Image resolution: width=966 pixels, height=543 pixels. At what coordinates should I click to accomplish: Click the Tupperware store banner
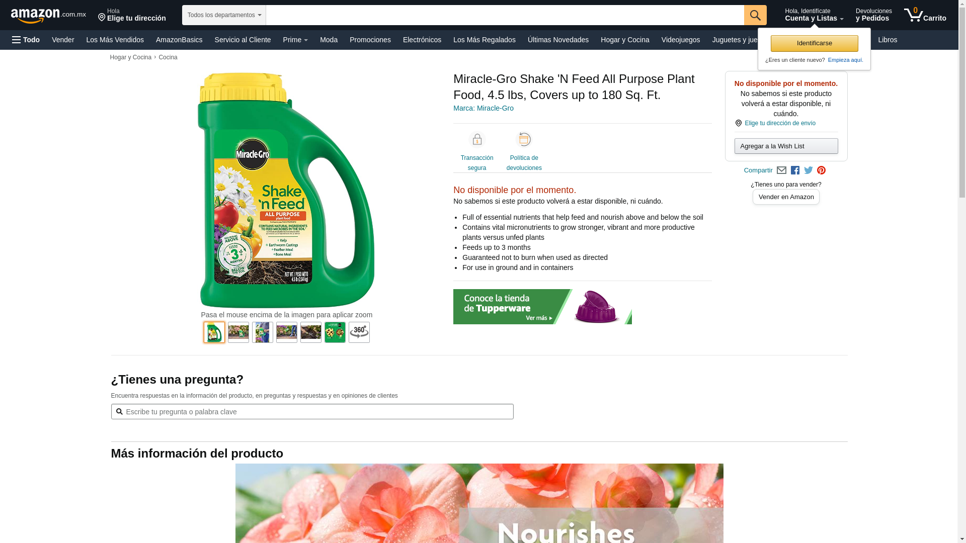click(x=542, y=307)
